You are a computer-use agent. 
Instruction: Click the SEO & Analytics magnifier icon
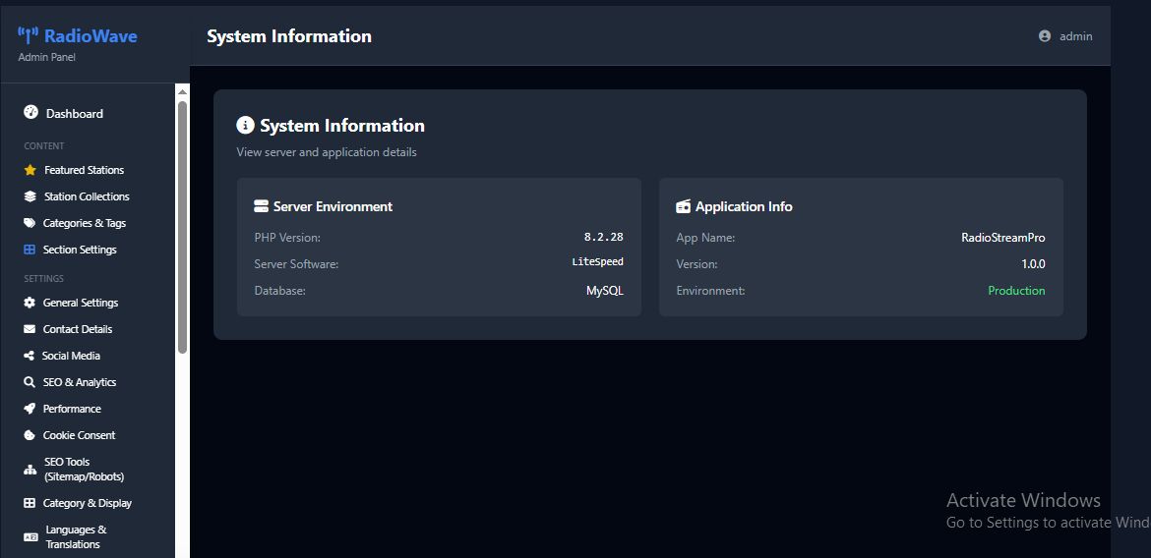(30, 382)
